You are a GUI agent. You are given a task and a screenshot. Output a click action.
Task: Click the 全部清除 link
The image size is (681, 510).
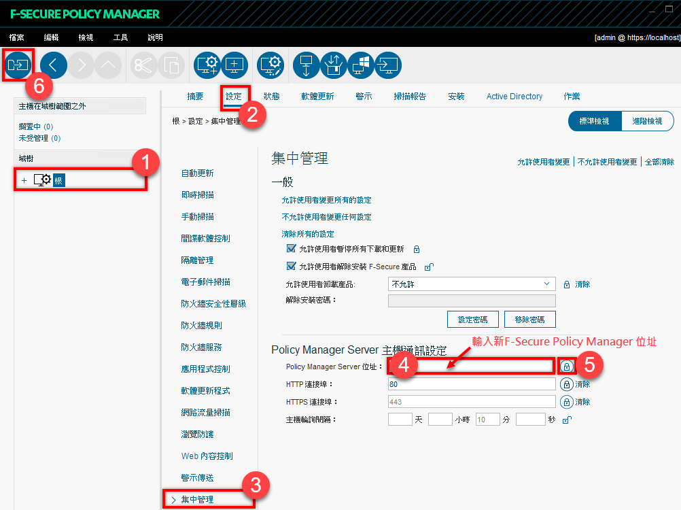(659, 162)
